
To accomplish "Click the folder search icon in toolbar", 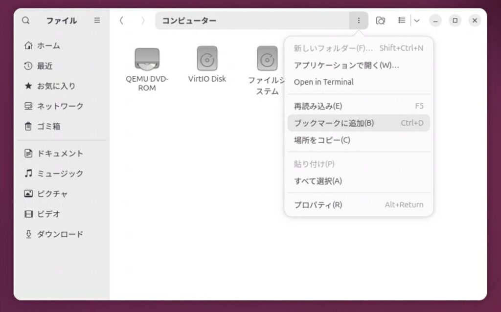I will click(380, 21).
